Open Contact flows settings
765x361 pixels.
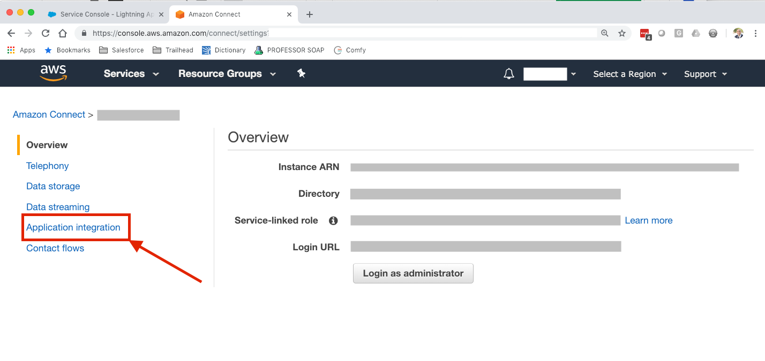click(x=55, y=248)
